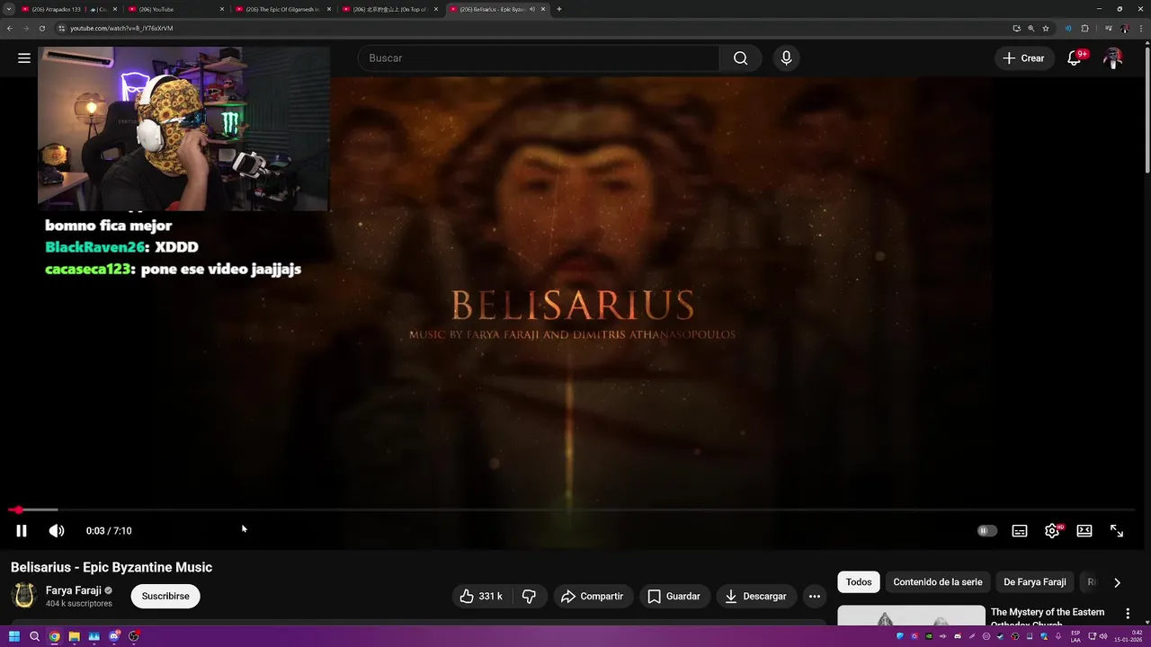Switch to theater mode
This screenshot has height=647, width=1151.
coord(1084,530)
